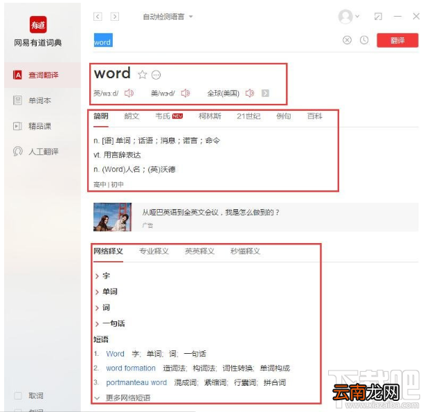Select the 秒懂释义 tab
Image resolution: width=425 pixels, height=412 pixels.
pos(245,251)
